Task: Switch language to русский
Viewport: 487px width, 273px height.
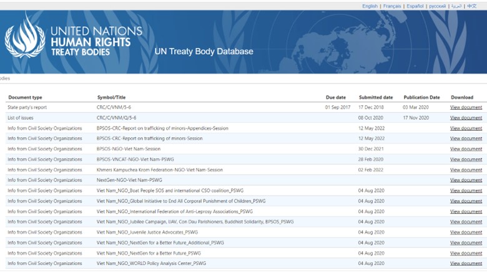Action: point(437,6)
